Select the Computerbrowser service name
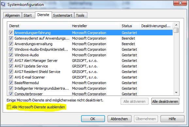The image size is (189, 127). [x=28, y=94]
